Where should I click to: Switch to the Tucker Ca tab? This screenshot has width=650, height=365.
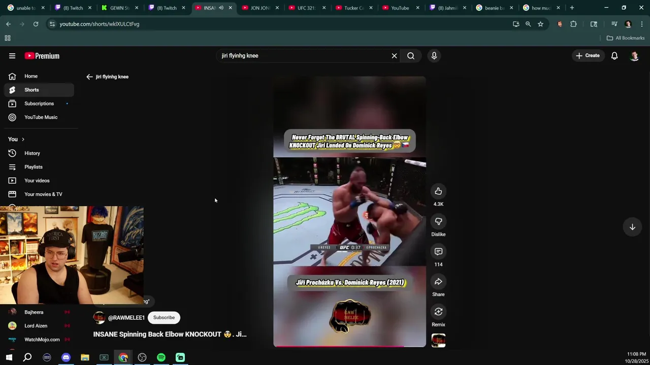coord(353,8)
